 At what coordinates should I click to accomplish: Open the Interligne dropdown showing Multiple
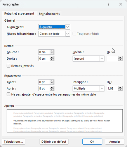88,89
